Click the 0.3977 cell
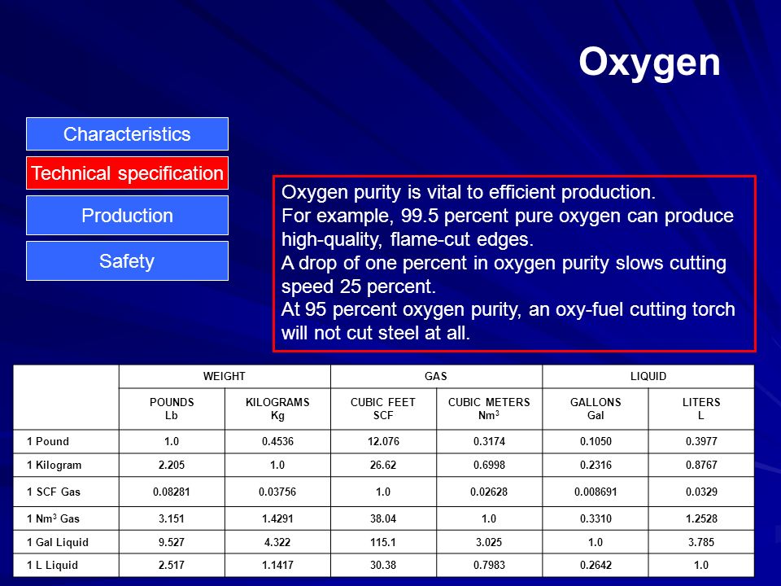 point(701,441)
